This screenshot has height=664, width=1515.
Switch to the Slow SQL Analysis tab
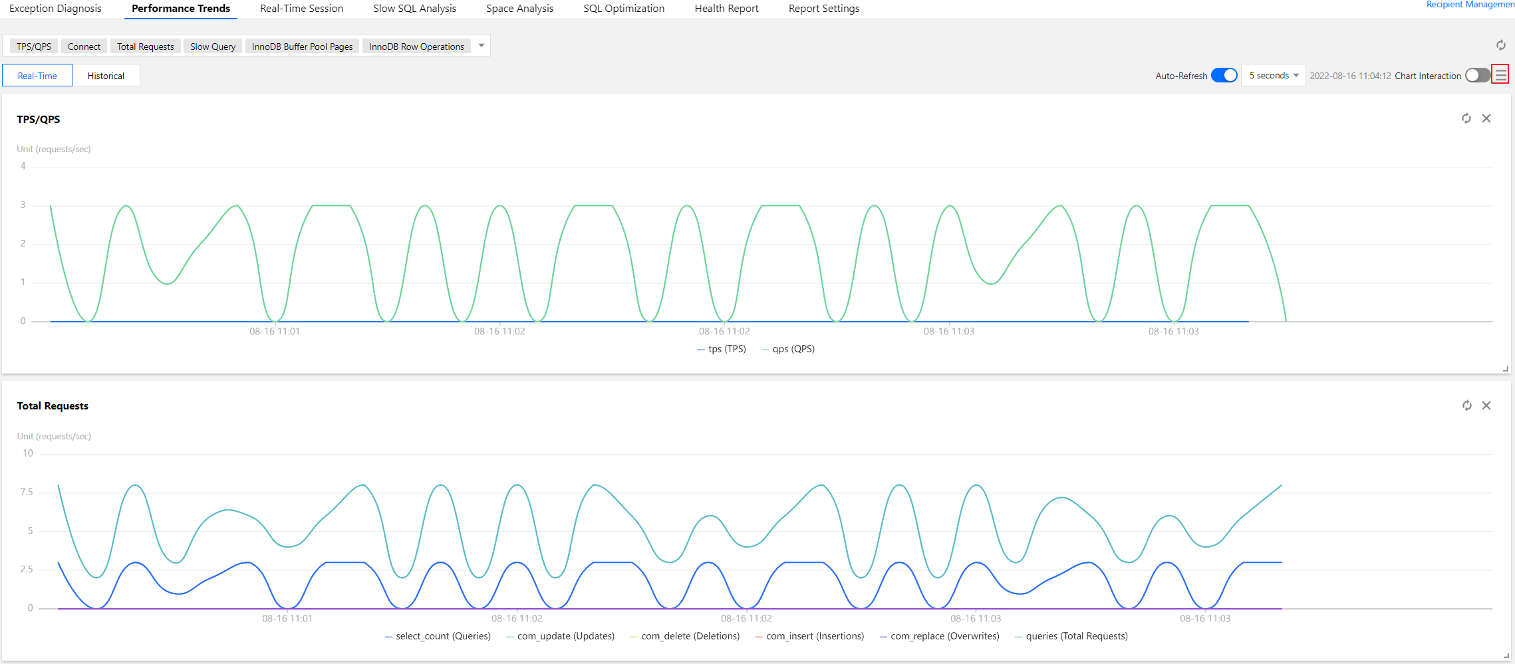coord(414,9)
